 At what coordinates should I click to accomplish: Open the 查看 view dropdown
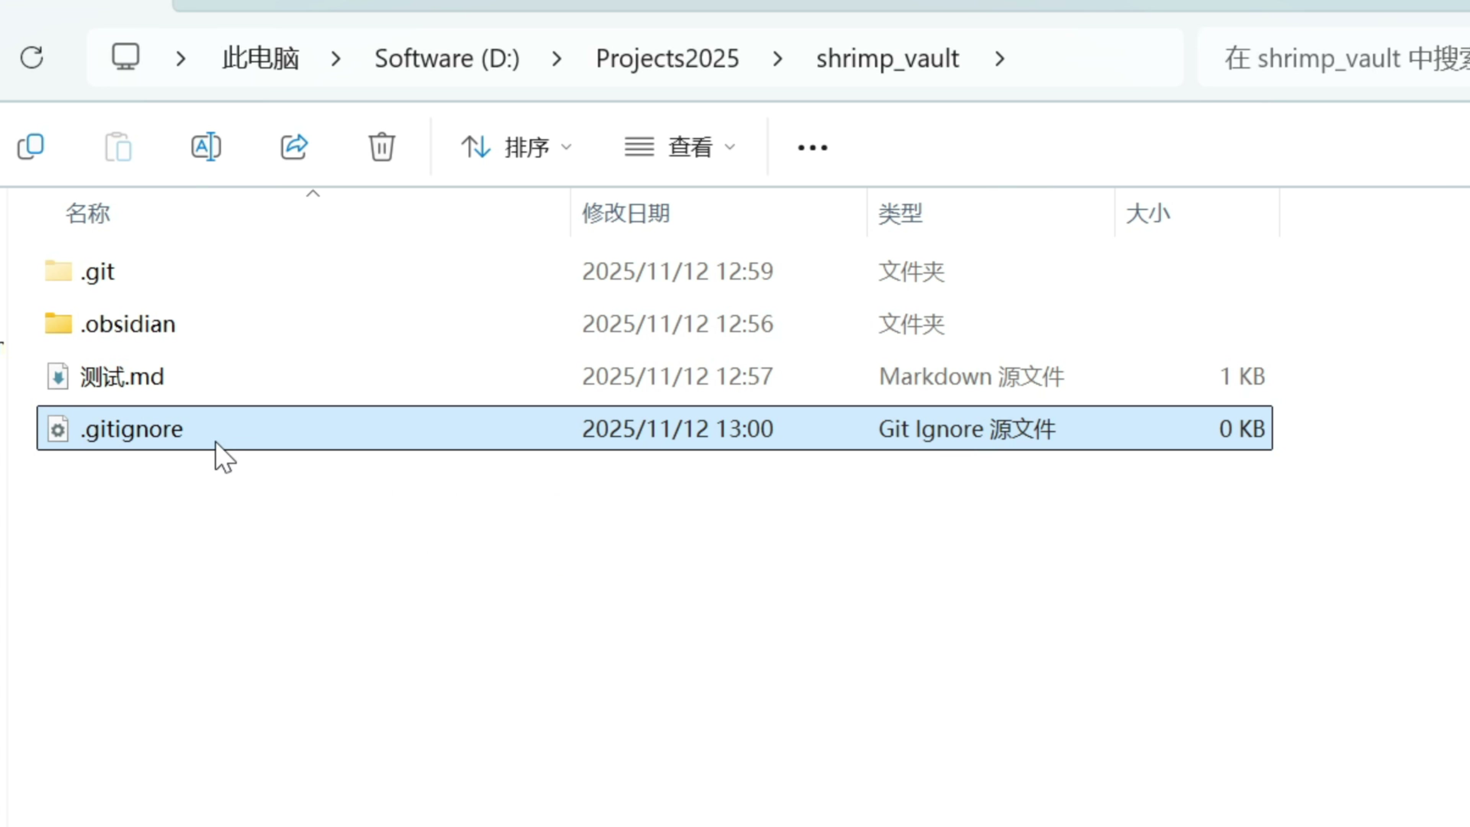coord(680,147)
